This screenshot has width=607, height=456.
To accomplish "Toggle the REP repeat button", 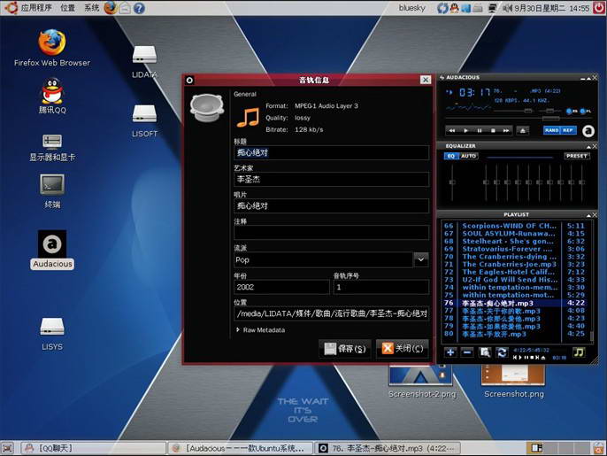I will pos(567,130).
